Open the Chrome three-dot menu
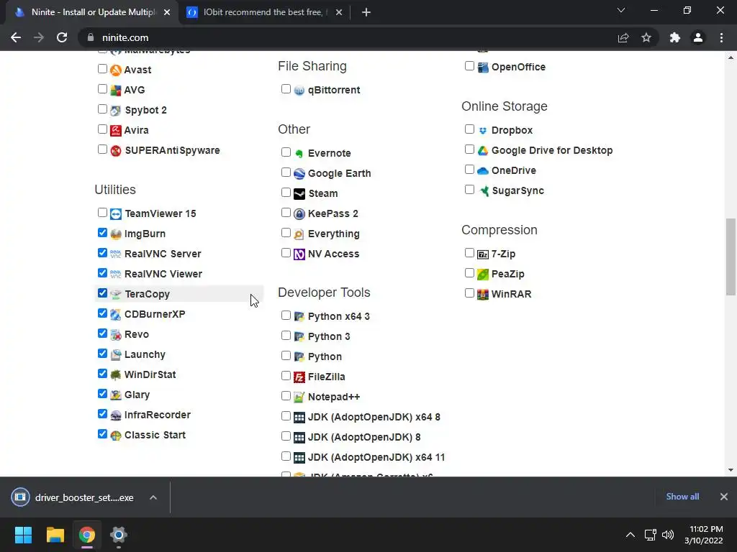The width and height of the screenshot is (737, 552). click(x=721, y=37)
